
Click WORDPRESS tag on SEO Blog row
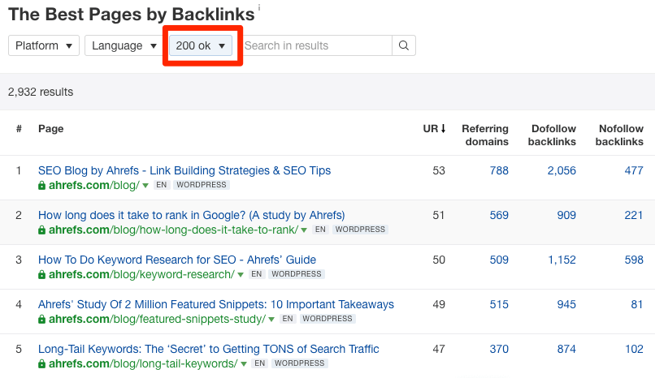pyautogui.click(x=202, y=185)
